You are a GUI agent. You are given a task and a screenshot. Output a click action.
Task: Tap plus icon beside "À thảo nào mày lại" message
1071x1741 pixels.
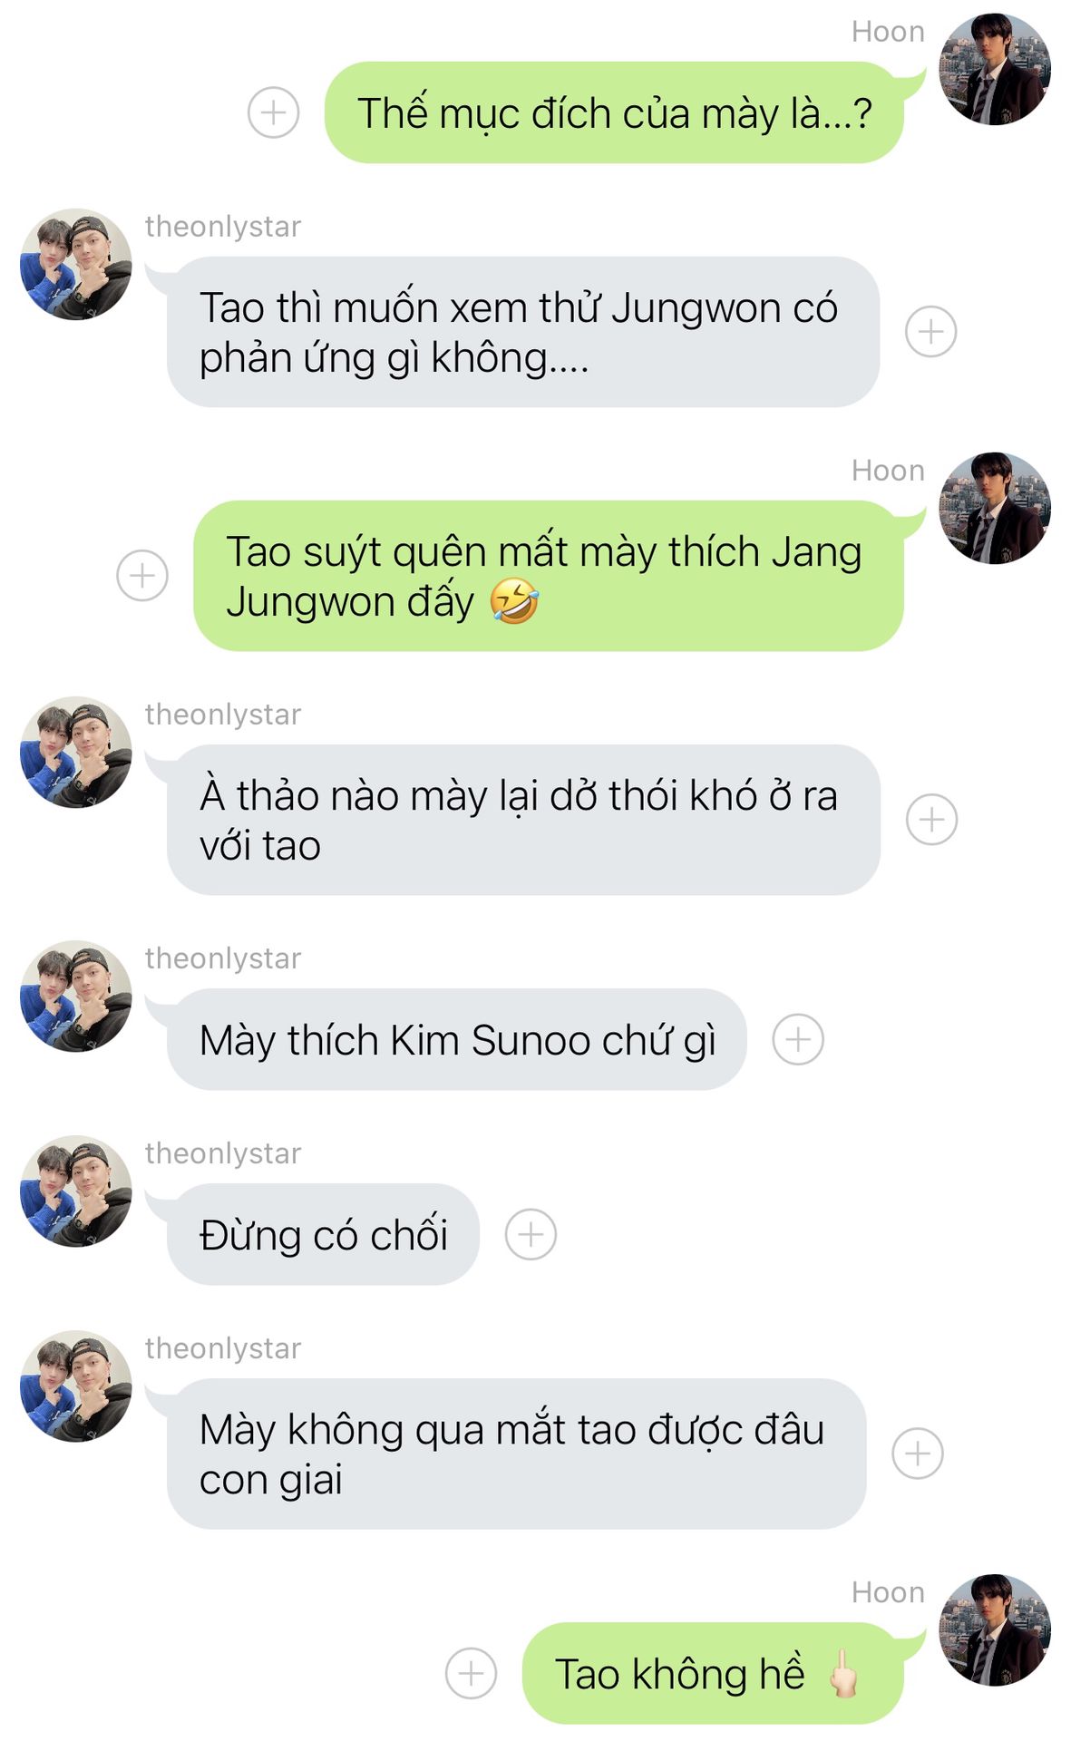coord(932,820)
